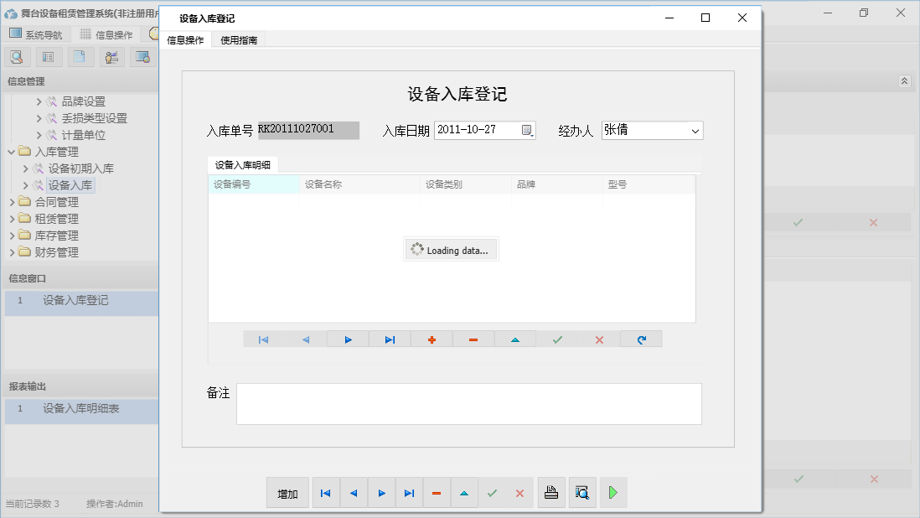920x518 pixels.
Task: Open the search icon in the toolbar
Action: (17, 56)
